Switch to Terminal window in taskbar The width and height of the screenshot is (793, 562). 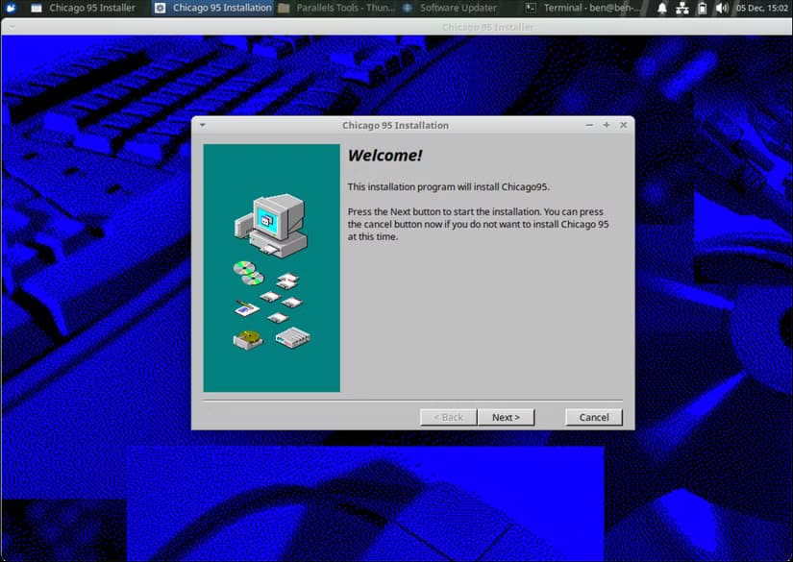582,8
